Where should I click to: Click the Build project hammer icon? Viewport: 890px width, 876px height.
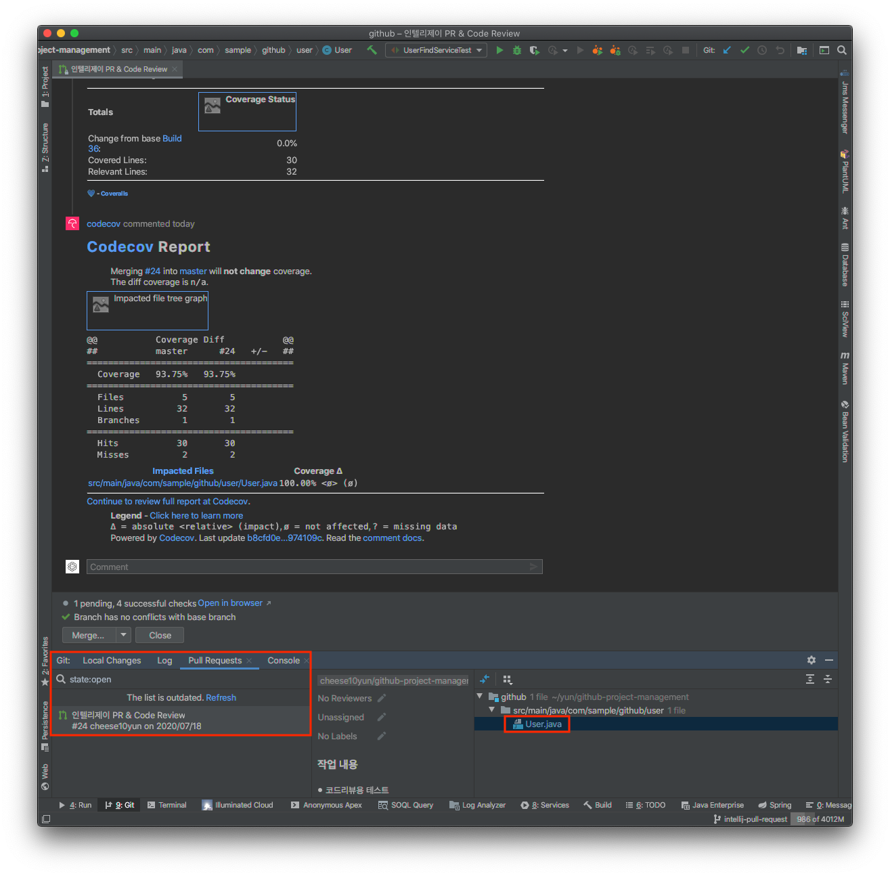point(372,50)
